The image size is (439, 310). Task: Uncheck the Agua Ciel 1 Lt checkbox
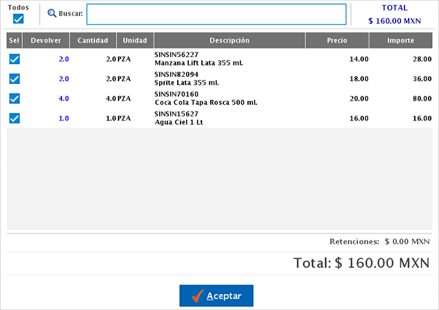tap(14, 118)
